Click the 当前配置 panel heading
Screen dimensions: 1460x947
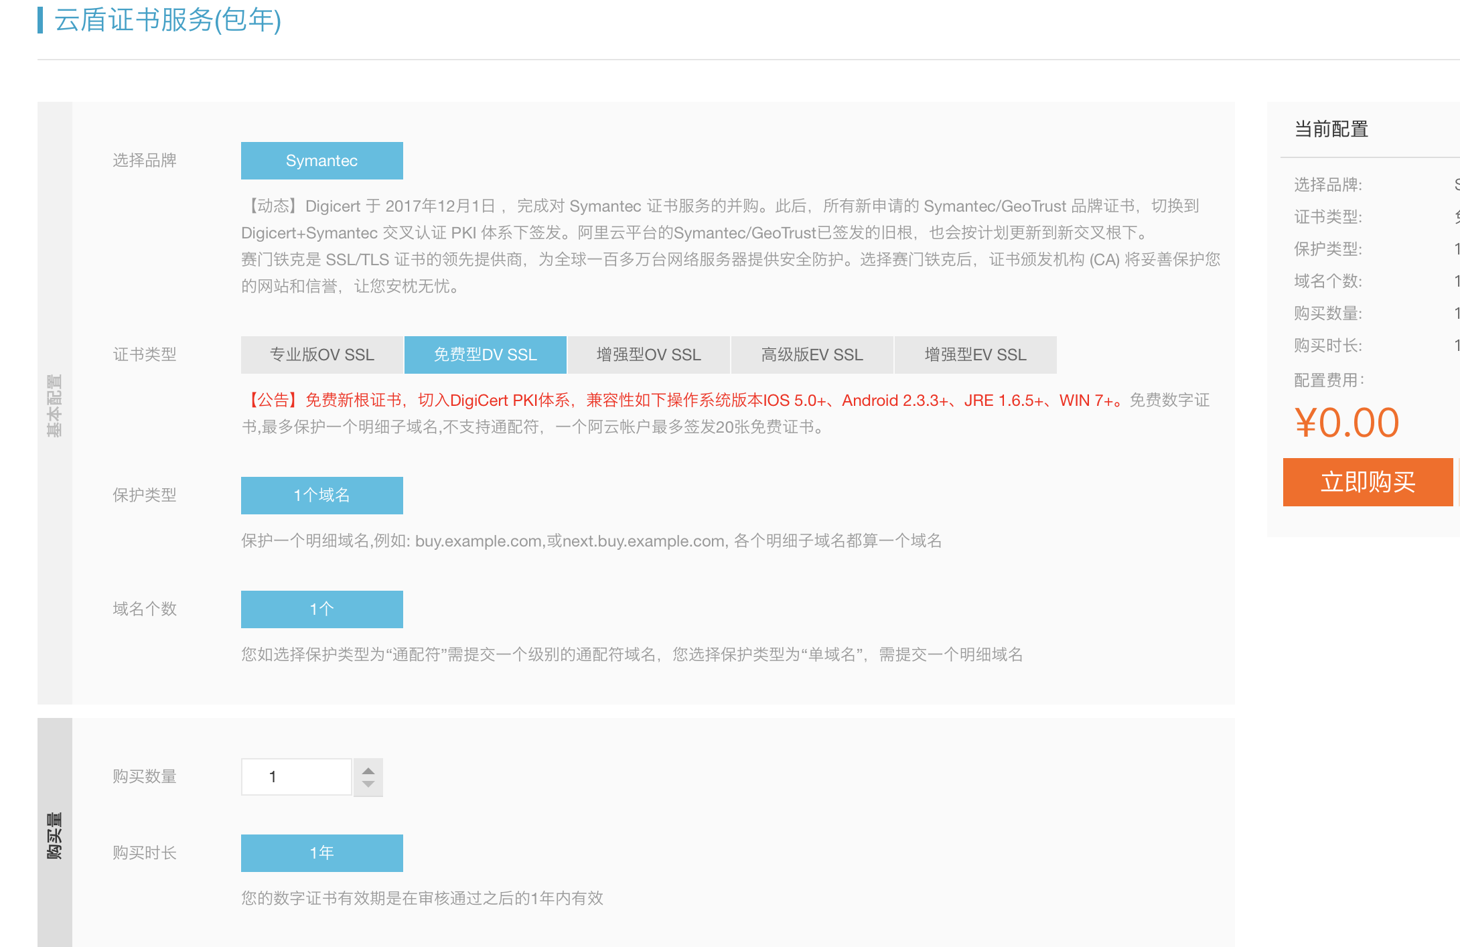click(1331, 129)
